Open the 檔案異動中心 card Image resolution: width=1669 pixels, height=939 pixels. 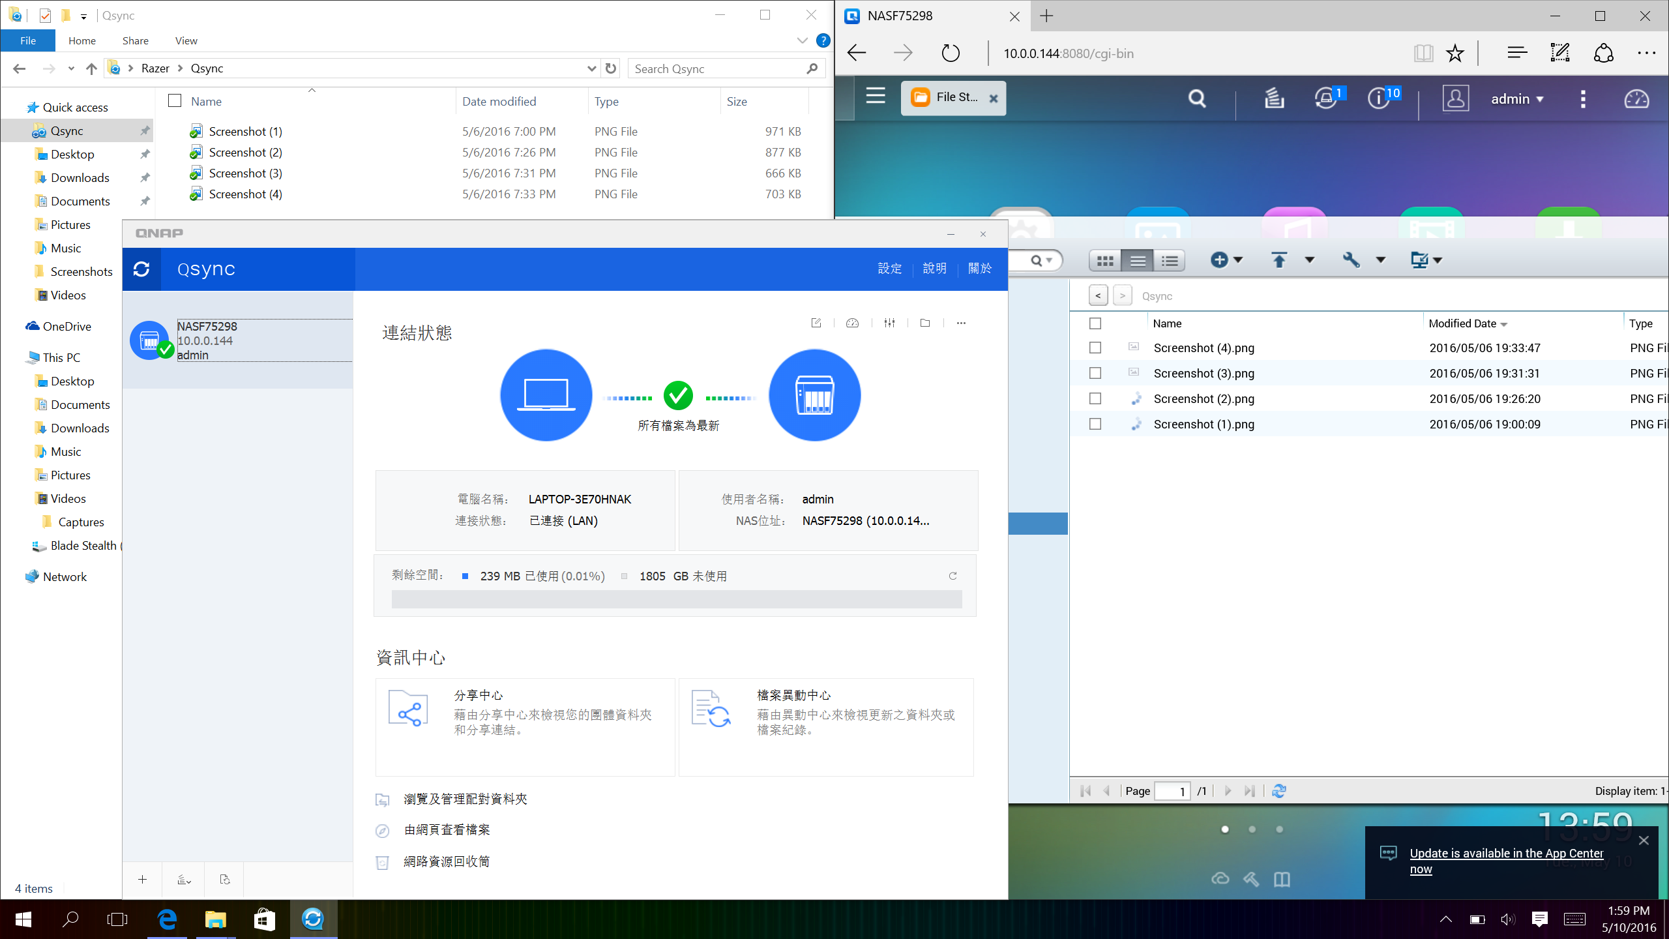click(826, 727)
